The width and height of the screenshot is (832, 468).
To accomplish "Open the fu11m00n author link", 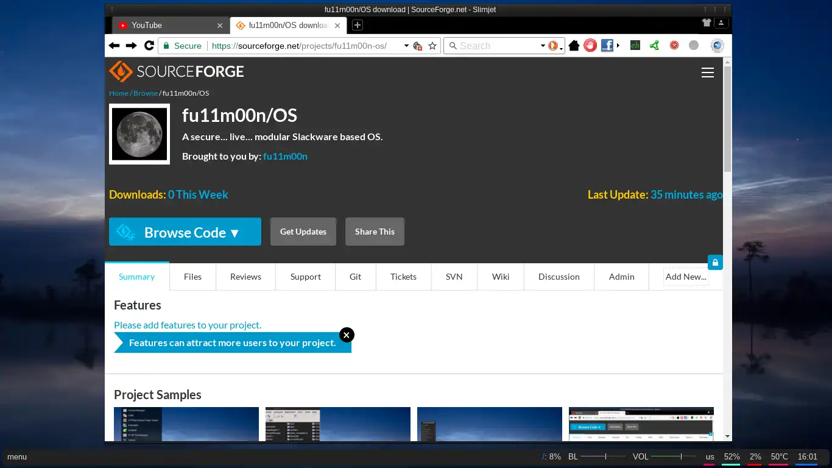I will [x=285, y=156].
